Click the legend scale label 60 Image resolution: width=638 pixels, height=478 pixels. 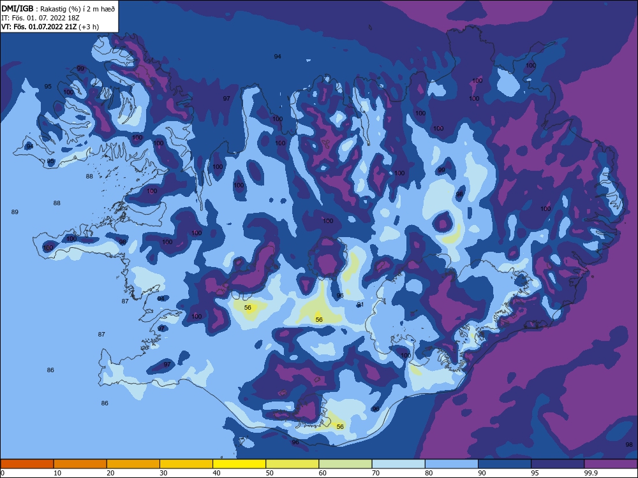click(x=323, y=473)
